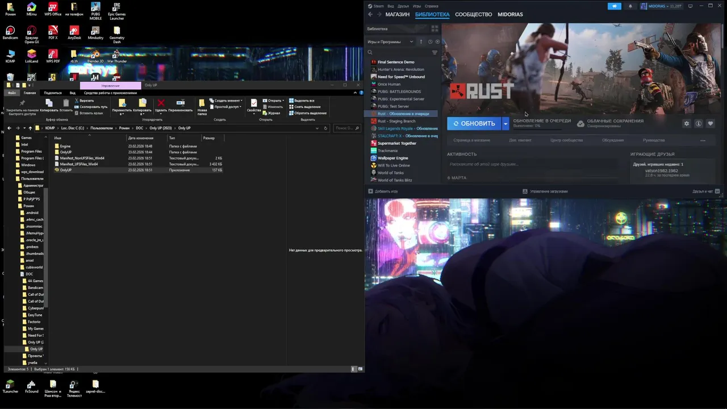Click Добавить игру in Steam
This screenshot has height=409, width=727.
tap(382, 191)
